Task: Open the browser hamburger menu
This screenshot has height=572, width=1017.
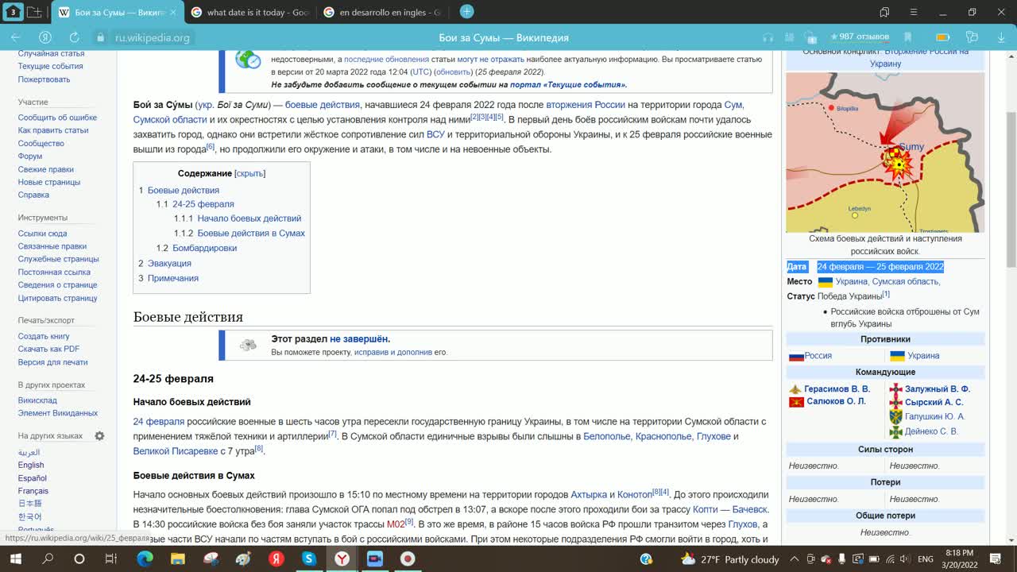Action: 915,12
